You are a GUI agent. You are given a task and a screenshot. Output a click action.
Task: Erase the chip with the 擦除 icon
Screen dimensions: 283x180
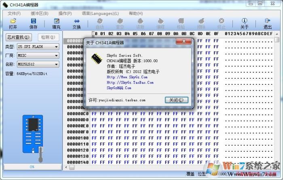201,23
